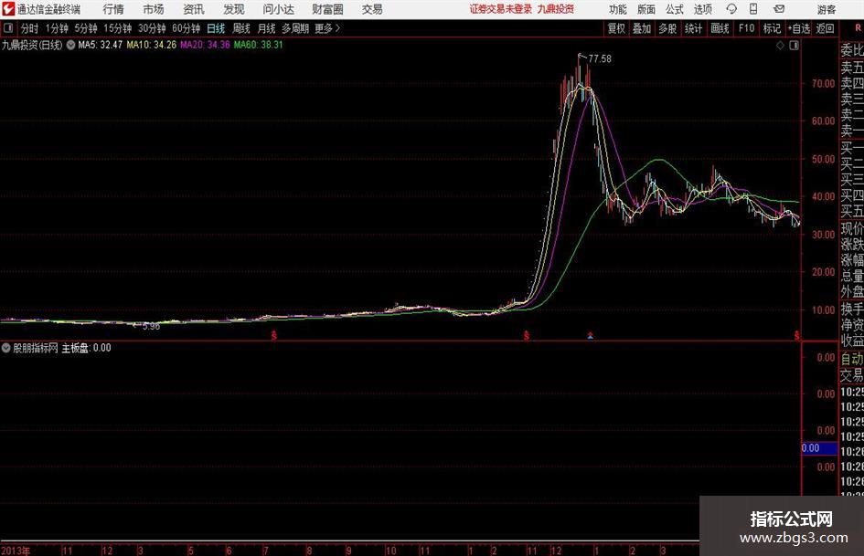Open 多周期 multi-period view

coord(295,28)
